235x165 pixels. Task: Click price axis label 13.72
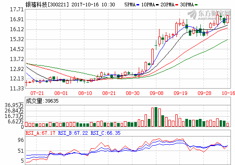[x=17, y=59]
